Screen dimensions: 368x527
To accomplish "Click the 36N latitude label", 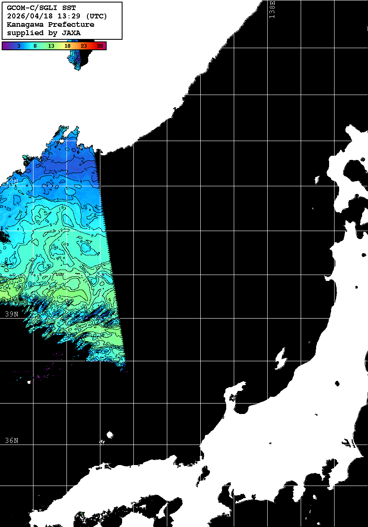I will click(x=11, y=440).
